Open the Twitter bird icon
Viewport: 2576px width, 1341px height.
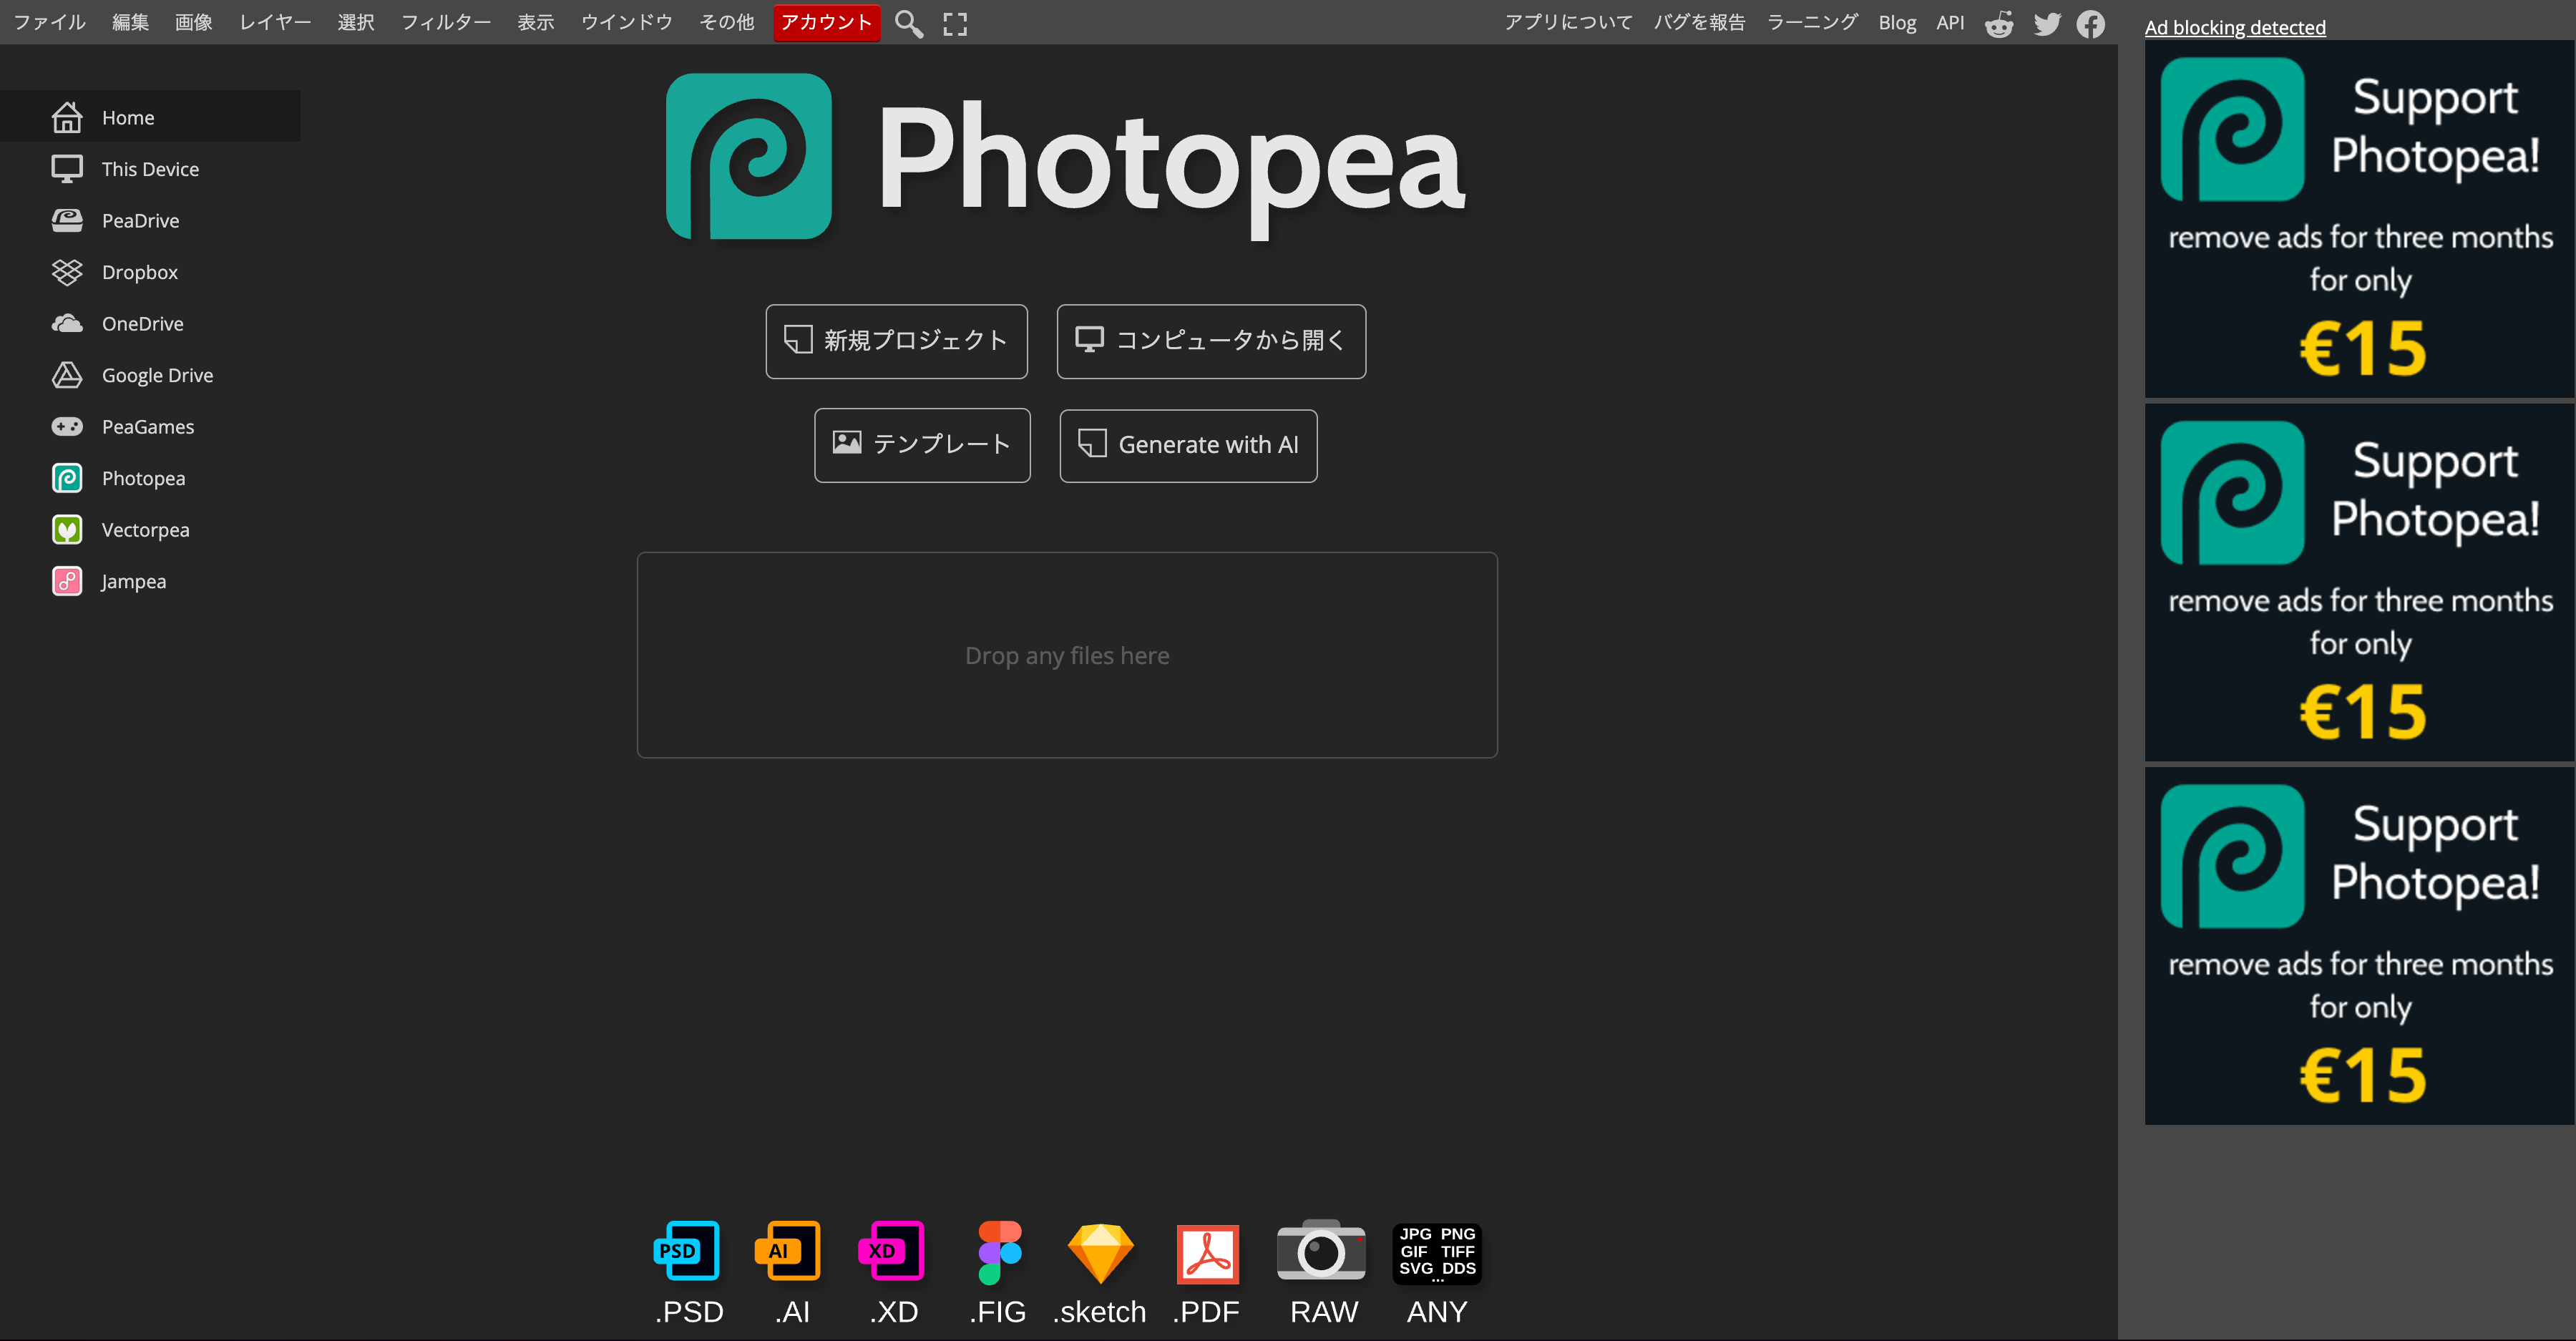[x=2047, y=24]
